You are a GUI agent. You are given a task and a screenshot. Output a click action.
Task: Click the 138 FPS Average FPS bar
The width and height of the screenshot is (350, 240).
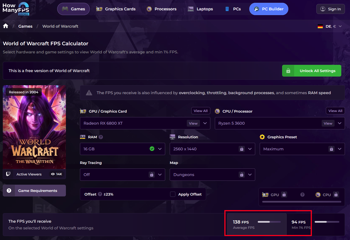269,222
